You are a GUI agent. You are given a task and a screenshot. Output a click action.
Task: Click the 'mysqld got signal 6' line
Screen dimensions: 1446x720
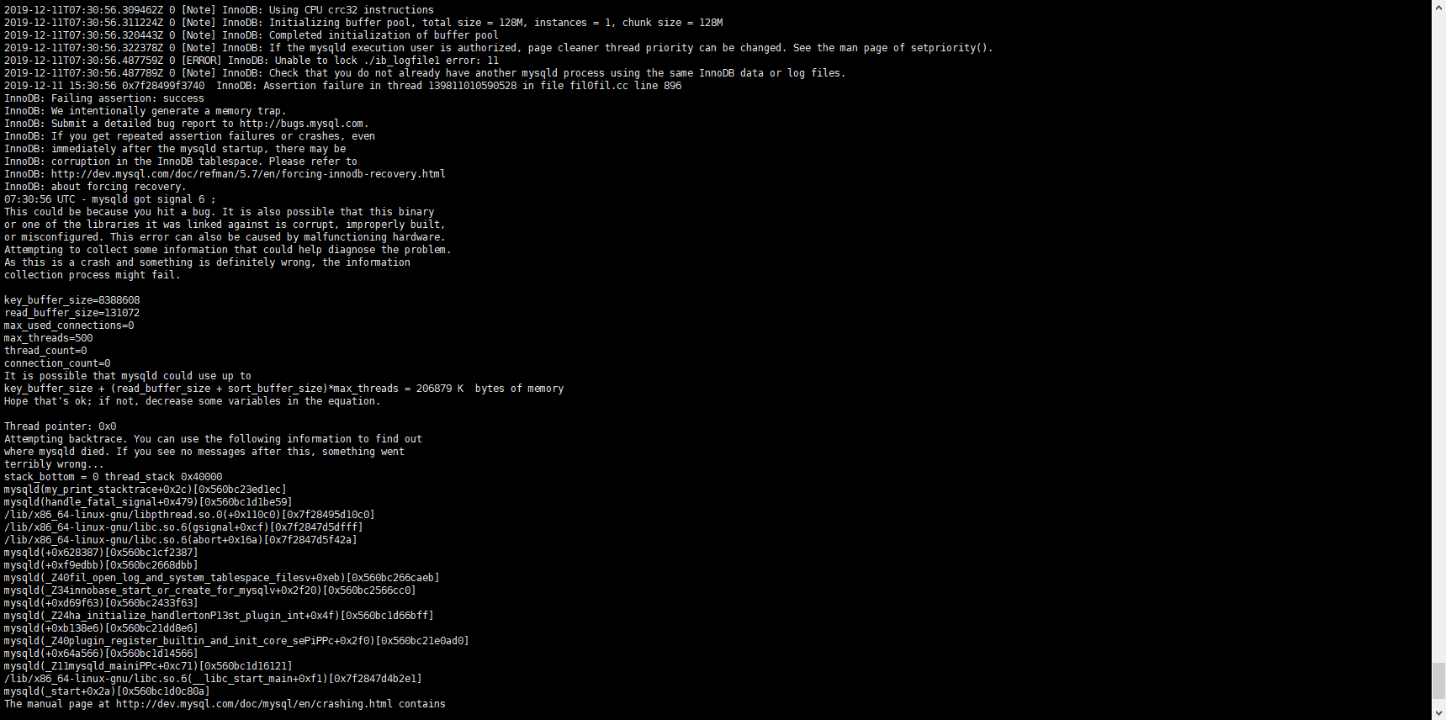tap(109, 199)
